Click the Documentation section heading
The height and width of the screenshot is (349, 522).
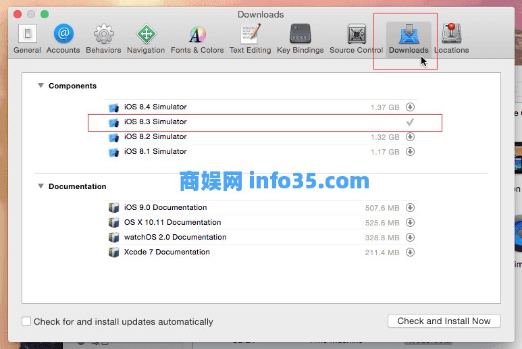77,186
